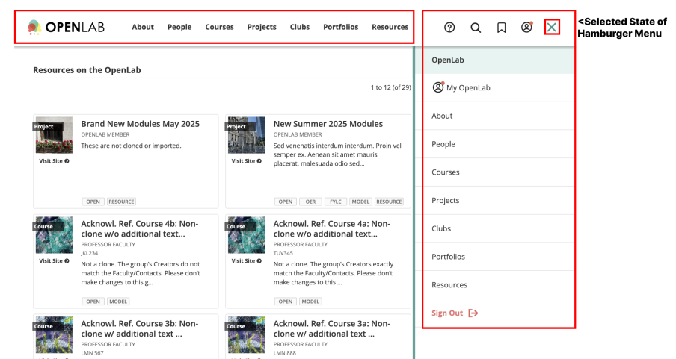This screenshot has height=359, width=676.
Task: Visit Site for Brand New Modules May 2025
Action: [54, 161]
